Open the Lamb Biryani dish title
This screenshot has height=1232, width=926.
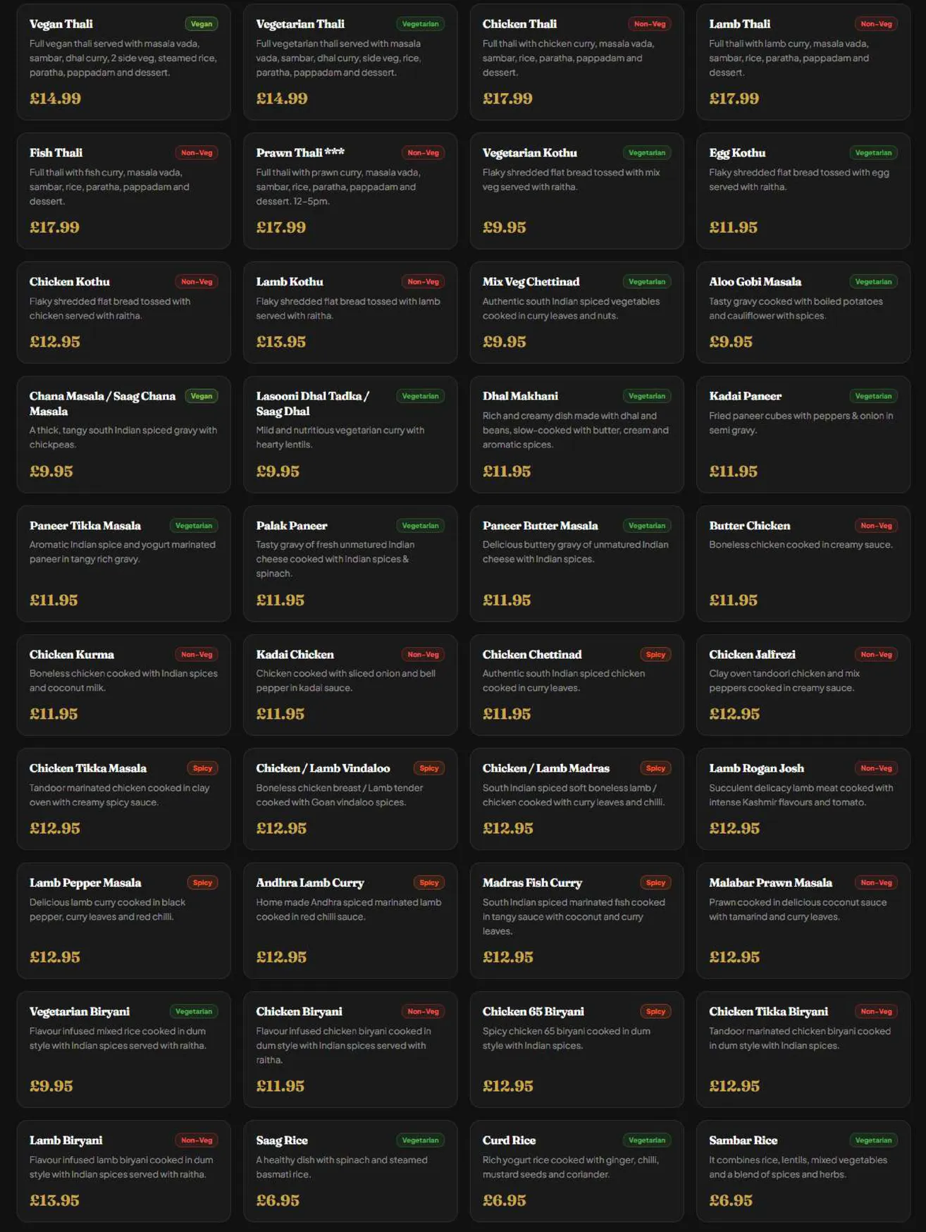click(66, 1140)
